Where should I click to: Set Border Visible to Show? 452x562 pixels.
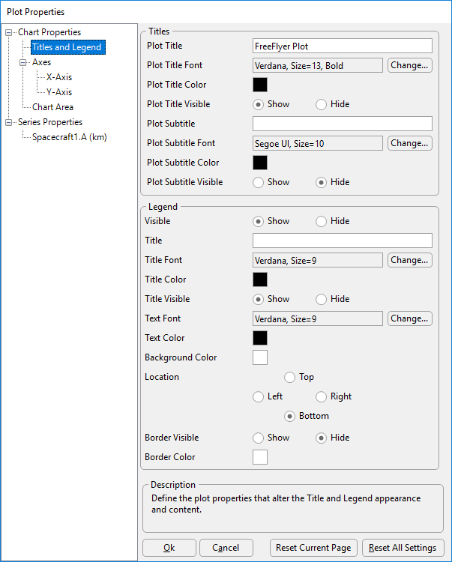coord(258,438)
